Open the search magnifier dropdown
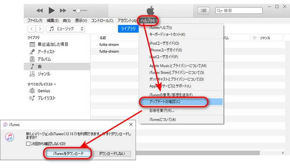290x168 pixels. (220, 11)
